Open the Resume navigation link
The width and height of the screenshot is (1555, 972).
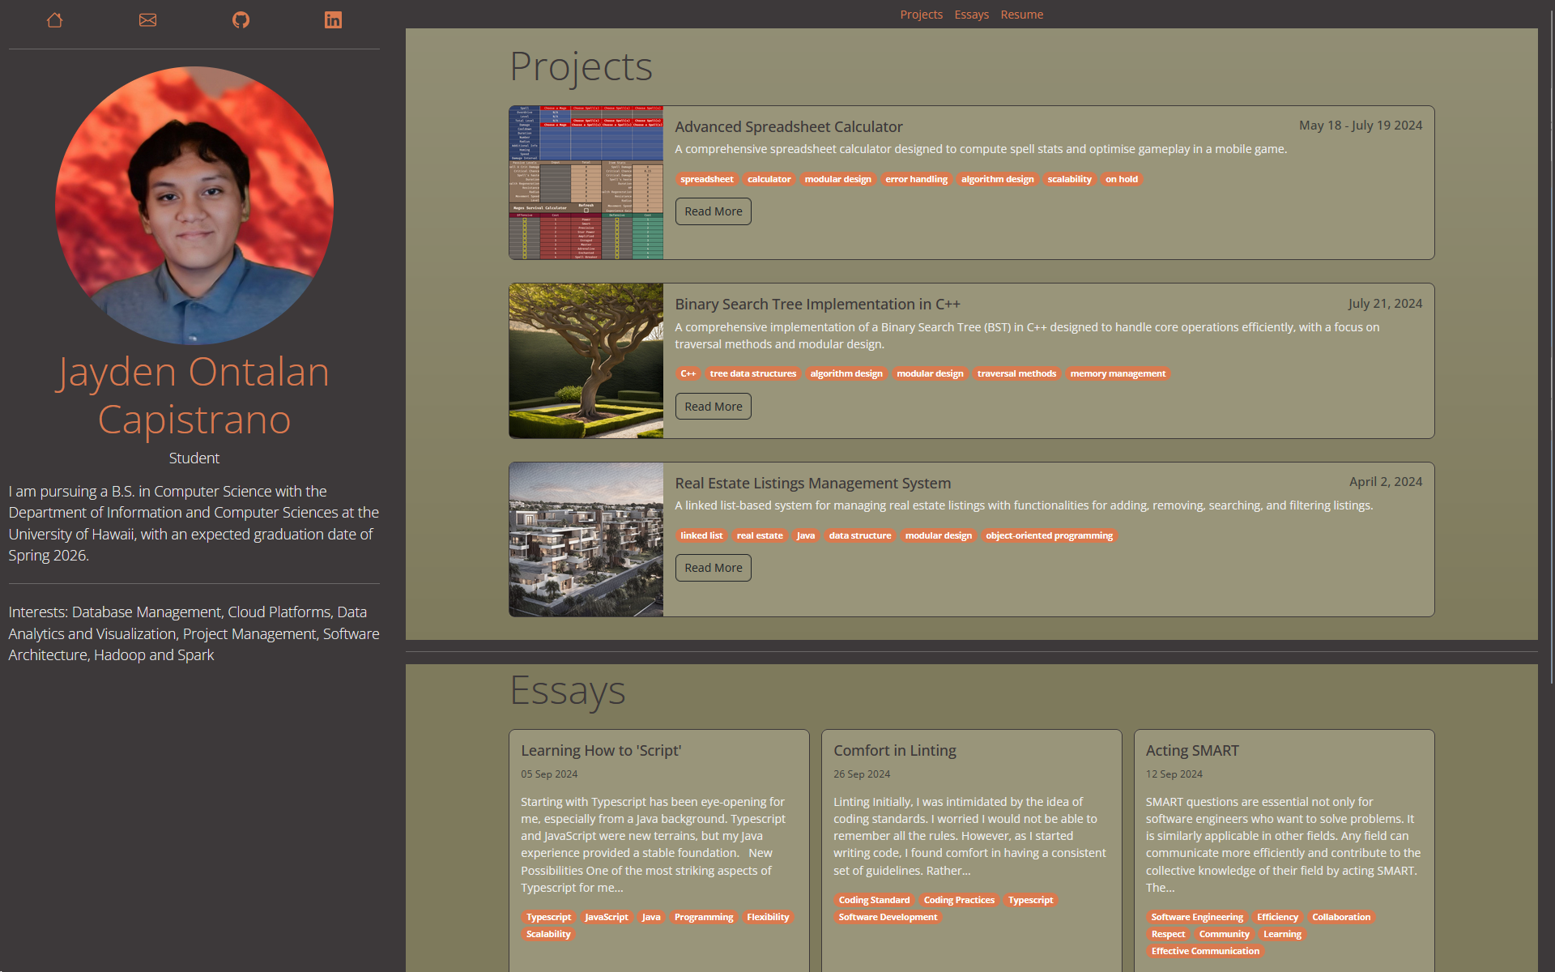tap(1021, 14)
